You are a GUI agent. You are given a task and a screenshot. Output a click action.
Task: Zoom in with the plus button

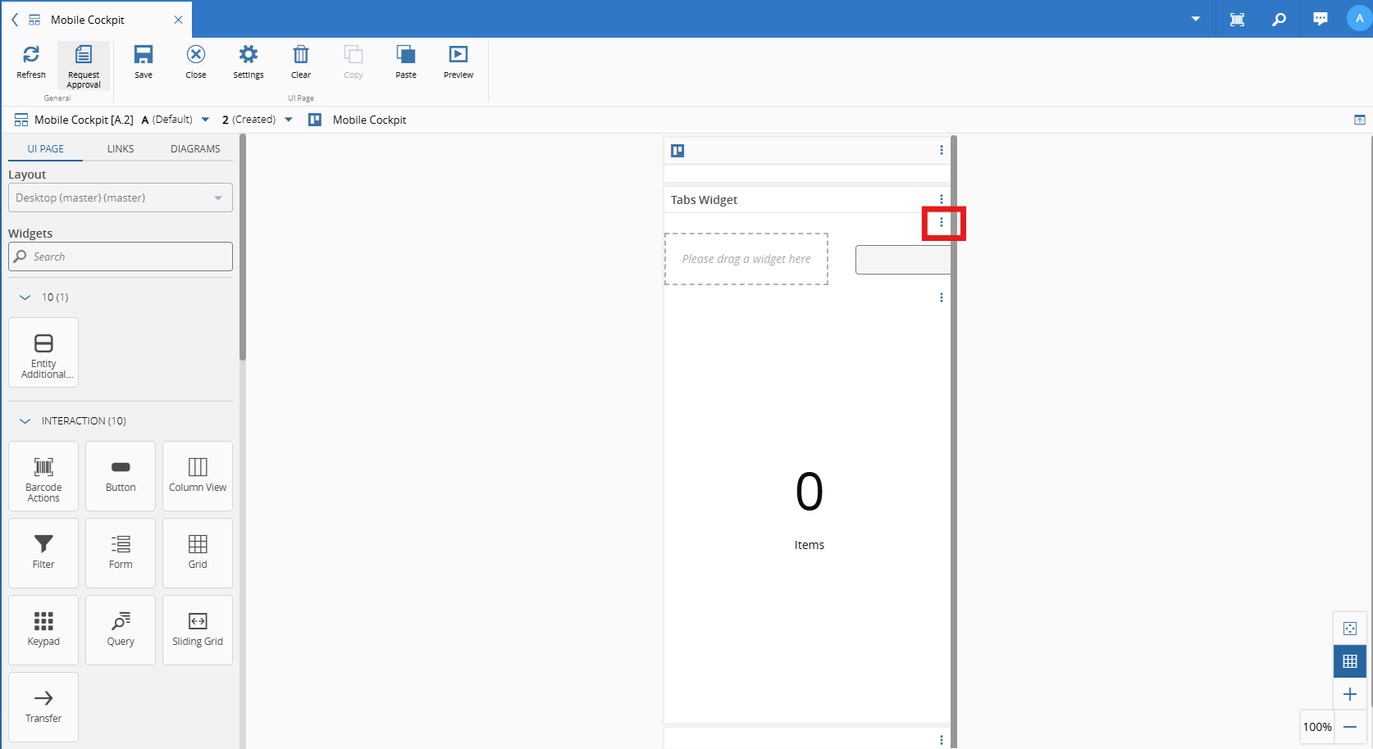[x=1350, y=694]
